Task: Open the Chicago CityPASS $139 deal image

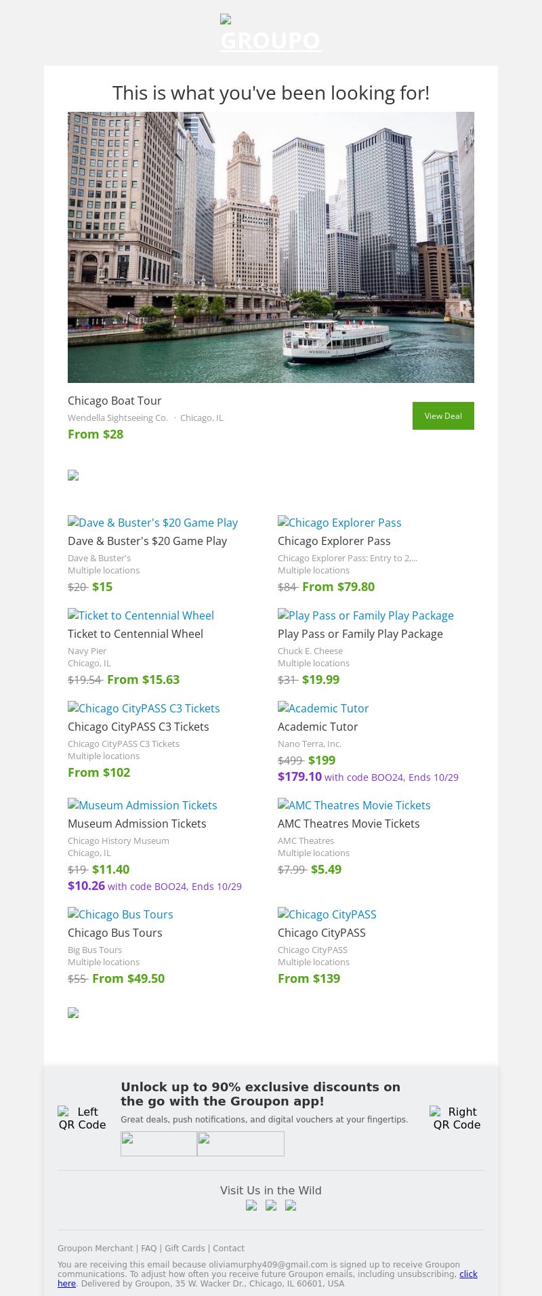Action: click(x=327, y=914)
